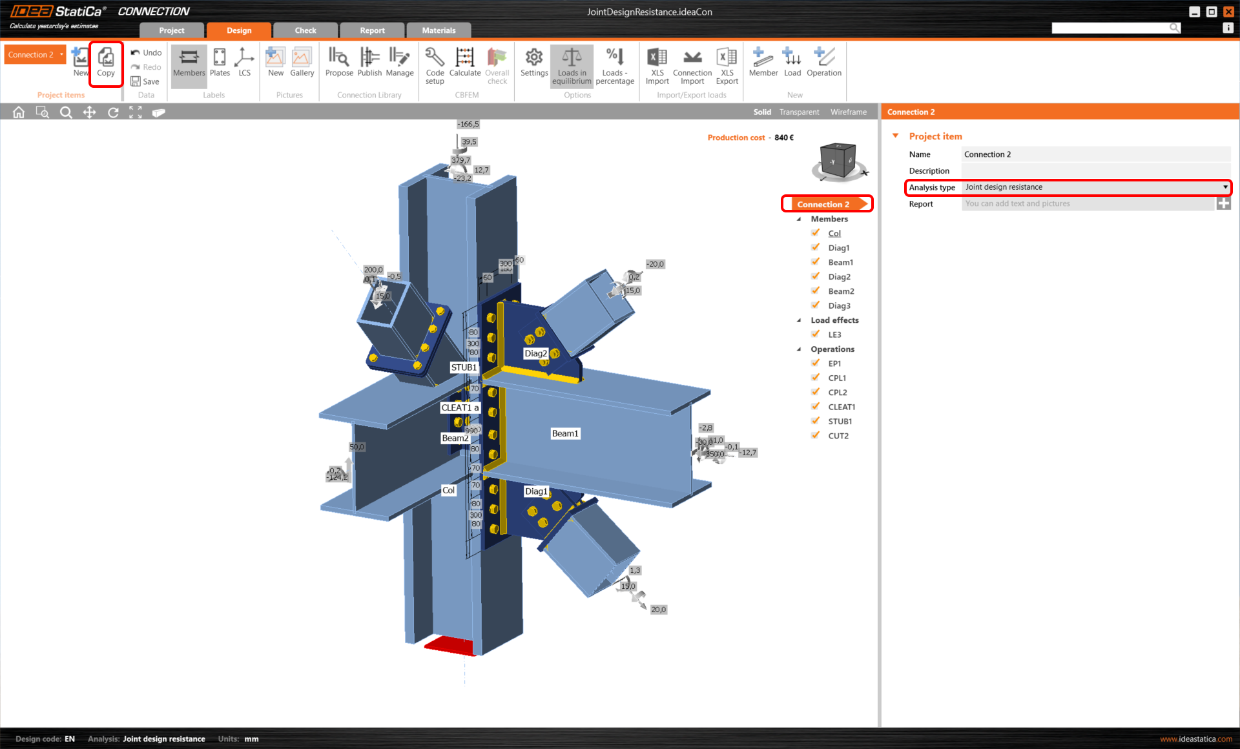Uncheck the CLEAT1 operation checkbox
The image size is (1240, 749).
point(816,407)
